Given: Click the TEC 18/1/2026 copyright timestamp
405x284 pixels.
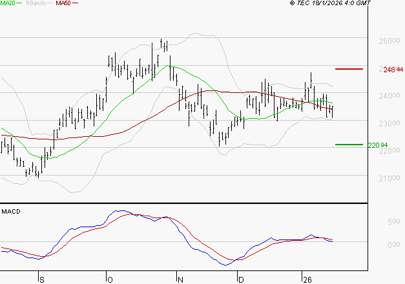Looking at the screenshot, I should [x=330, y=3].
